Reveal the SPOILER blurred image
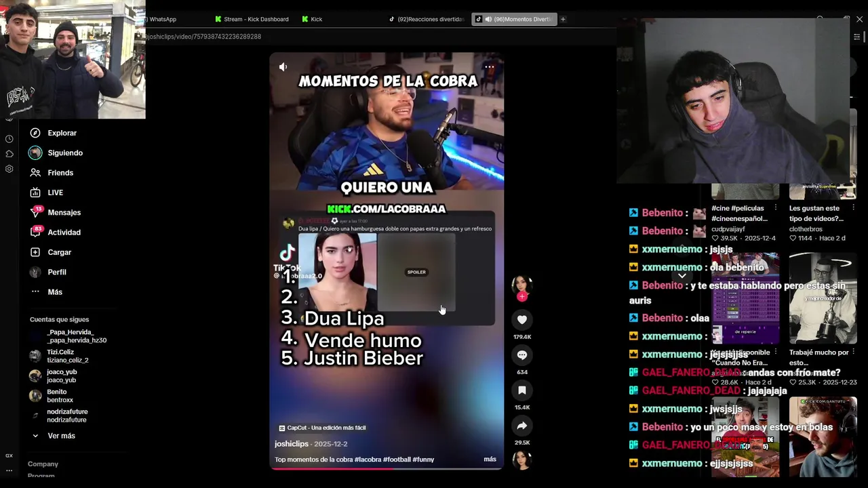This screenshot has width=868, height=488. tap(416, 272)
